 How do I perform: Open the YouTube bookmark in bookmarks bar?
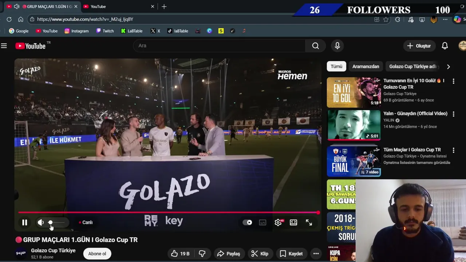click(47, 31)
